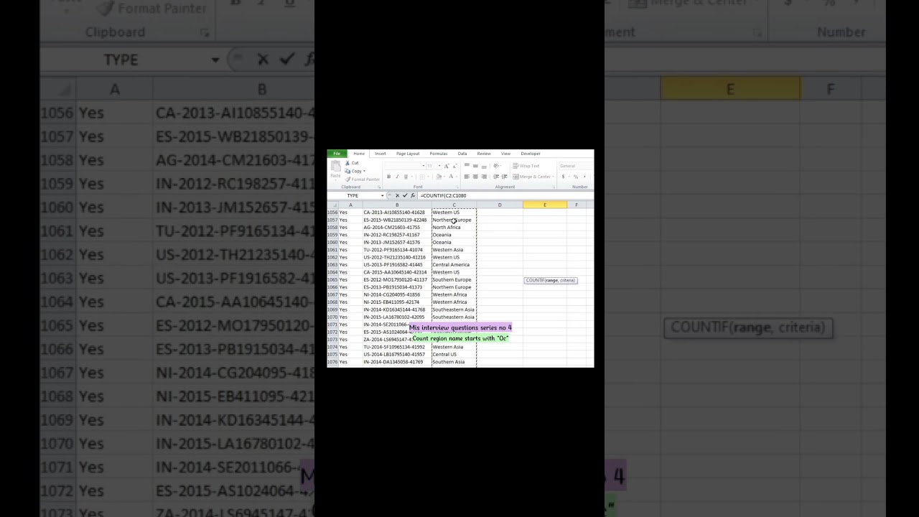Click the Copy button in Clipboard group

354,171
